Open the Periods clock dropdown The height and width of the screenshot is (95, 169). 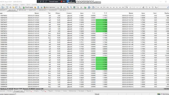point(89,7)
